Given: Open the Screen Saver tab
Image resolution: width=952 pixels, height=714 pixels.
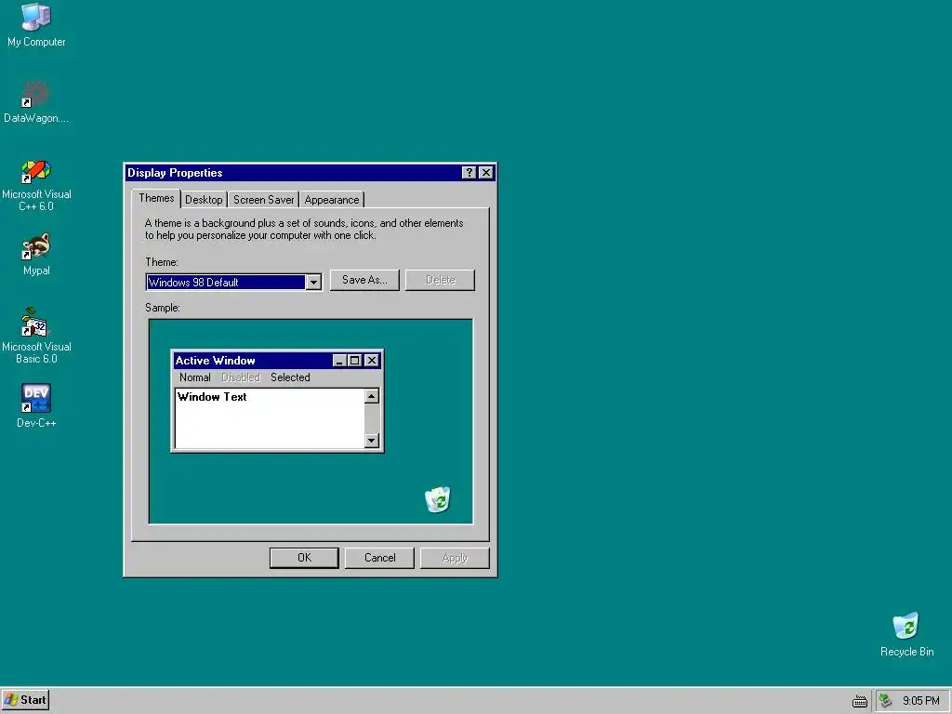Looking at the screenshot, I should [263, 200].
